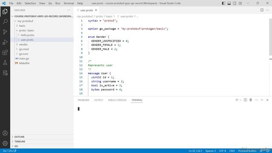The width and height of the screenshot is (272, 153).
Task: Click Go 1.20.2 version in status bar
Action: coord(9,151)
